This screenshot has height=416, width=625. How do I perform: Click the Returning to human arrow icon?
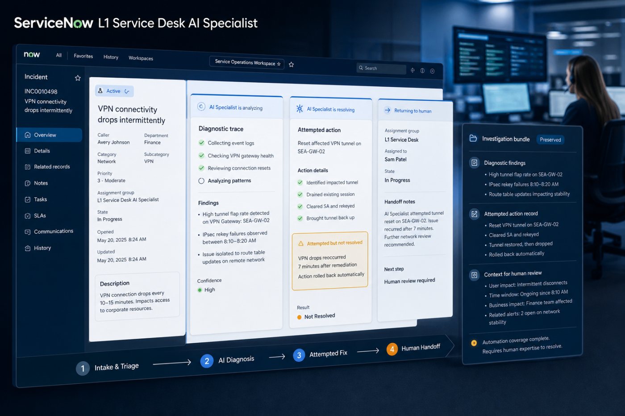[387, 110]
